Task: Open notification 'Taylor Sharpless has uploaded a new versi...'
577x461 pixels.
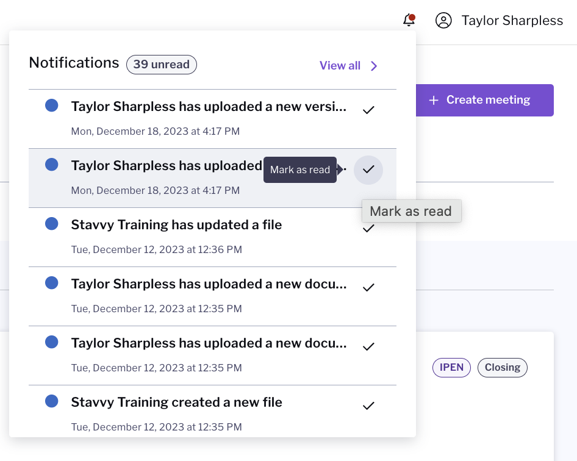Action: click(x=209, y=107)
